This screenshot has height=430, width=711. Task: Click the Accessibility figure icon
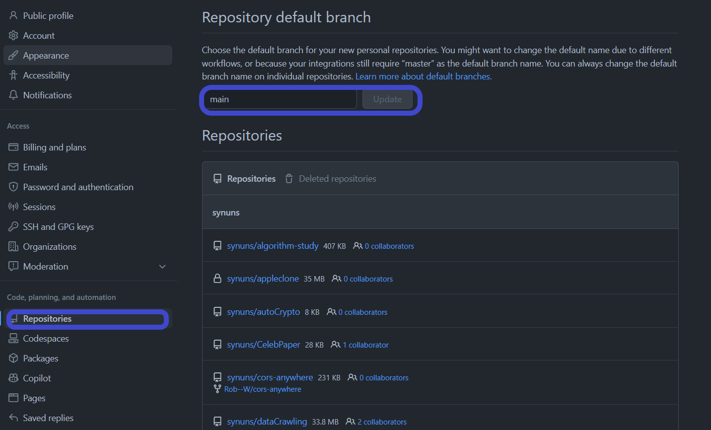tap(13, 75)
